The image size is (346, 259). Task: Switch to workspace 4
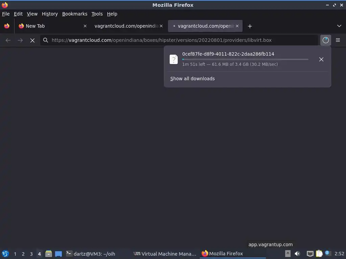click(39, 254)
